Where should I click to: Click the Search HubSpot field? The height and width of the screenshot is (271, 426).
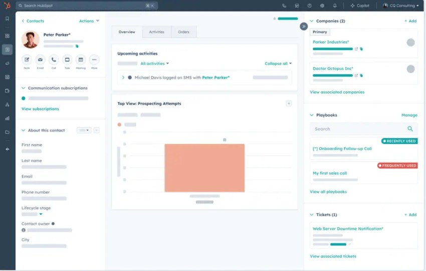(x=87, y=6)
